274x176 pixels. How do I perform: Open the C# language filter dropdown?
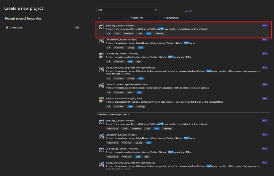(111, 18)
